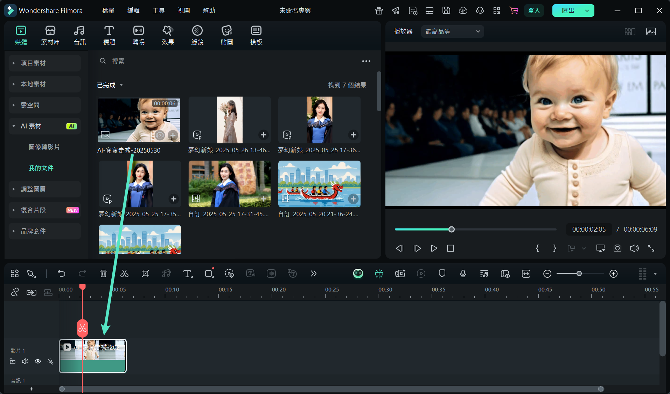
Task: Zoom out timeline with the minus icon
Action: pos(547,274)
